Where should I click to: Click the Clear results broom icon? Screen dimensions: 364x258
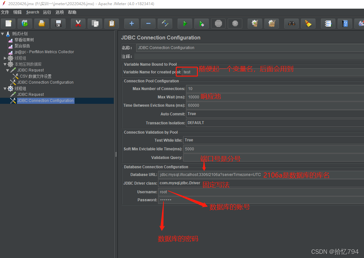pyautogui.click(x=255, y=23)
